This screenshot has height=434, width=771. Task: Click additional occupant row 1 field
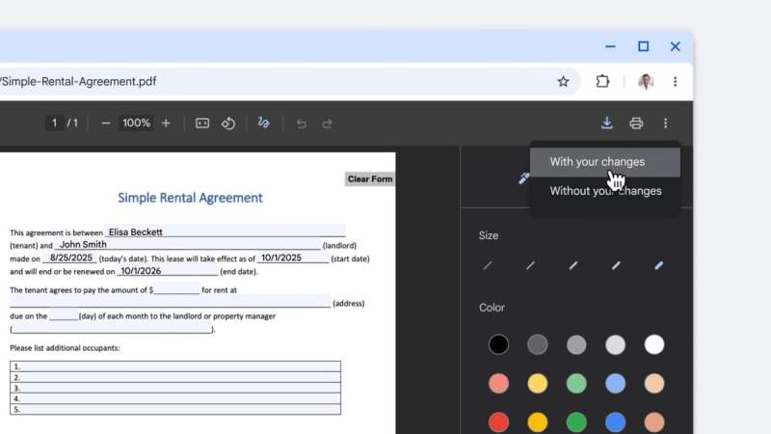tap(175, 366)
